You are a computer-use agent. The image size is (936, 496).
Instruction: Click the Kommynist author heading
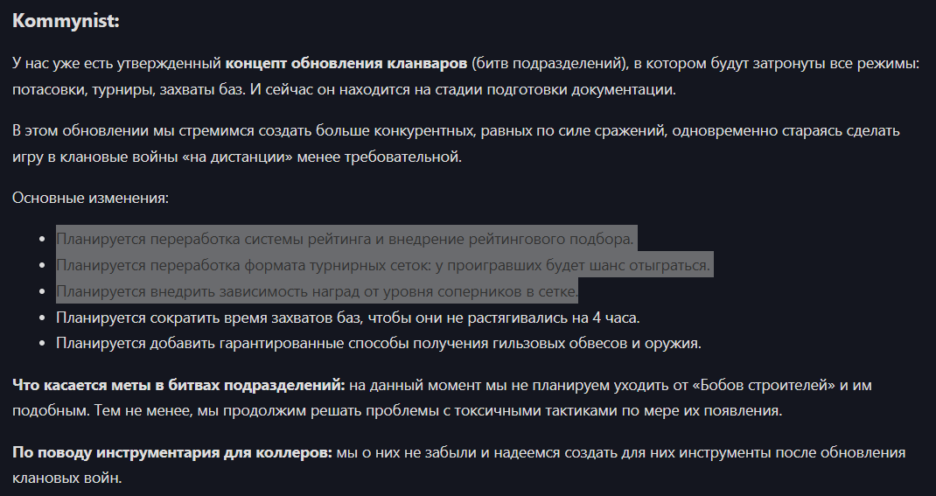point(66,21)
